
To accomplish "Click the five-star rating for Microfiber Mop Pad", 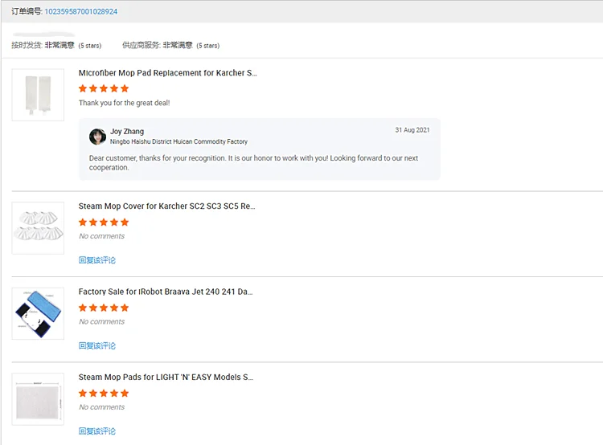I will tap(104, 89).
